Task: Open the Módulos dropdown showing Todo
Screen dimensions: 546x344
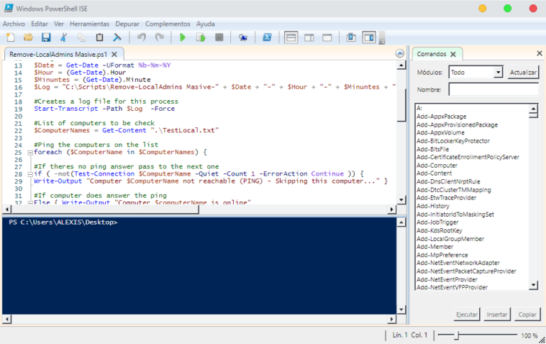Action: pyautogui.click(x=476, y=72)
